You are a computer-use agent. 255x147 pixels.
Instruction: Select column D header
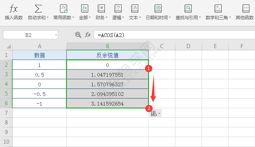click(x=189, y=46)
